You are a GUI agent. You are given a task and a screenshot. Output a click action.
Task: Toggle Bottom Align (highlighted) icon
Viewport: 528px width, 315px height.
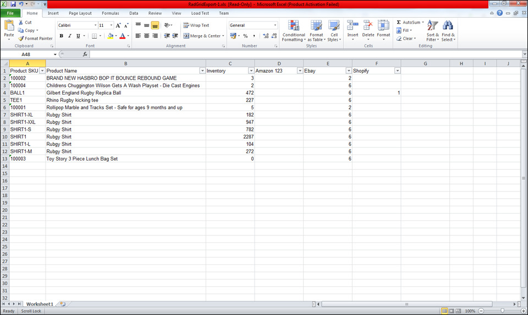tap(155, 25)
